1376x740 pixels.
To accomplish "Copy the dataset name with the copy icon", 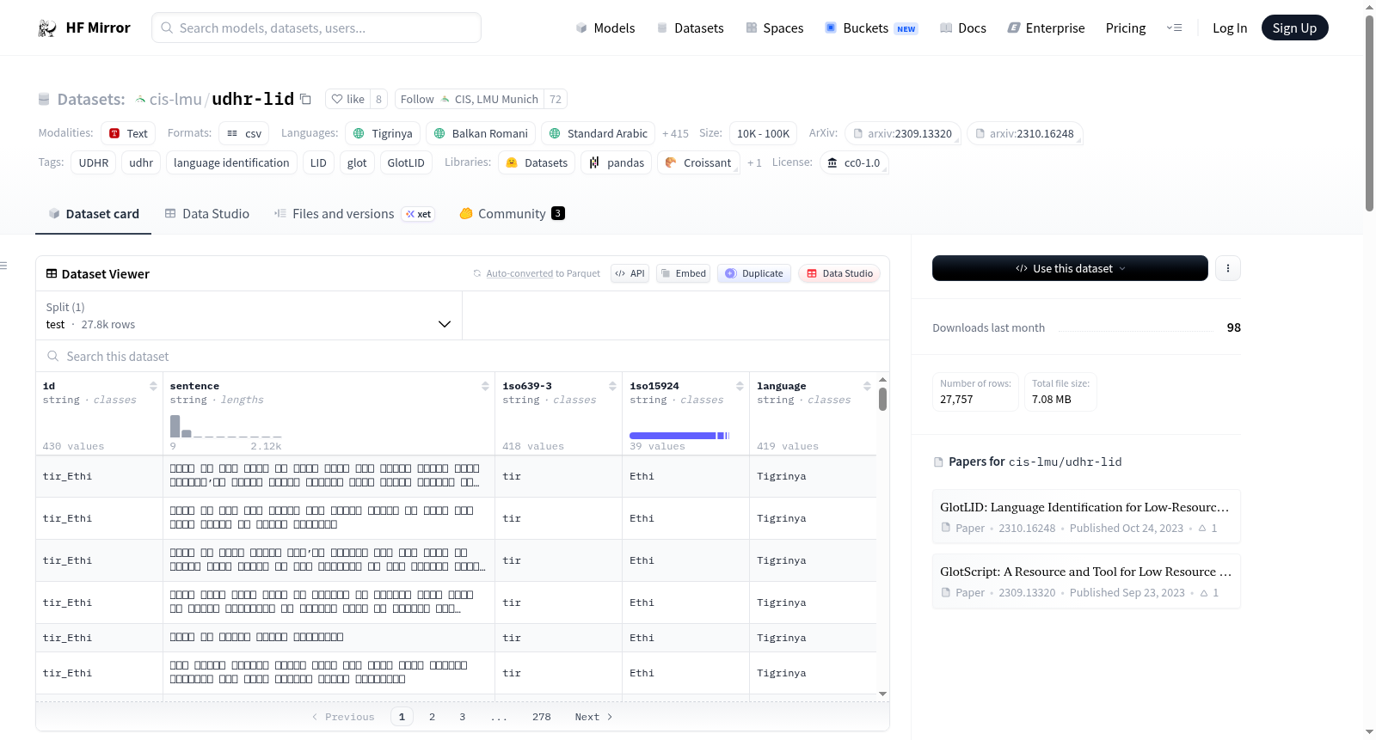I will pyautogui.click(x=305, y=99).
